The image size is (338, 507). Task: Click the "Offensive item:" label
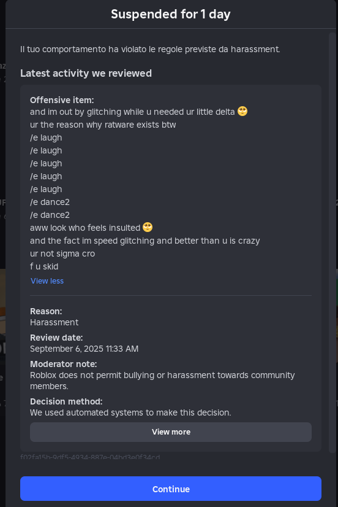62,100
